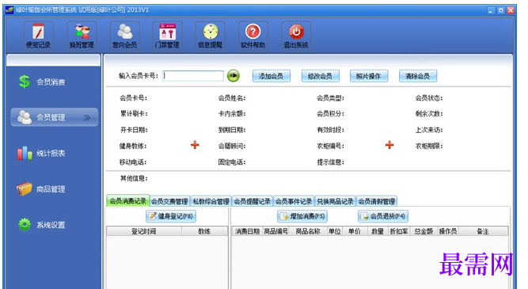The width and height of the screenshot is (528, 289).
Task: Switch to 兑换商品记录 tab
Action: pyautogui.click(x=336, y=201)
